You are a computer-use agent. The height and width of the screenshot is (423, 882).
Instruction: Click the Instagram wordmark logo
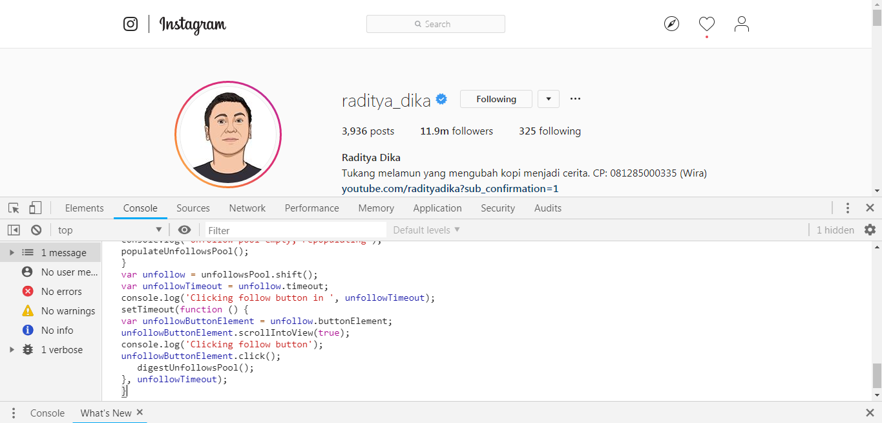[x=193, y=25]
